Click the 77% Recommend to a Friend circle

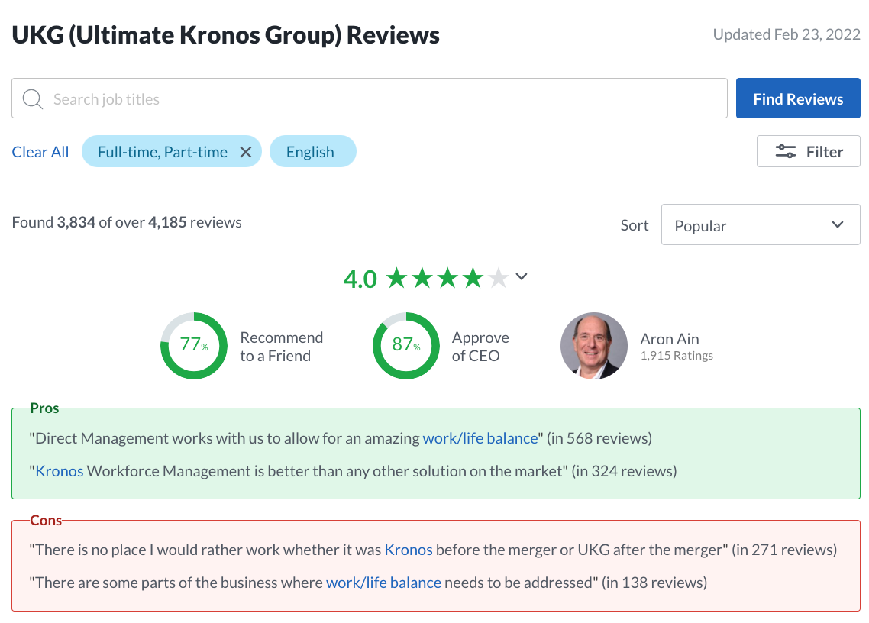pyautogui.click(x=194, y=346)
